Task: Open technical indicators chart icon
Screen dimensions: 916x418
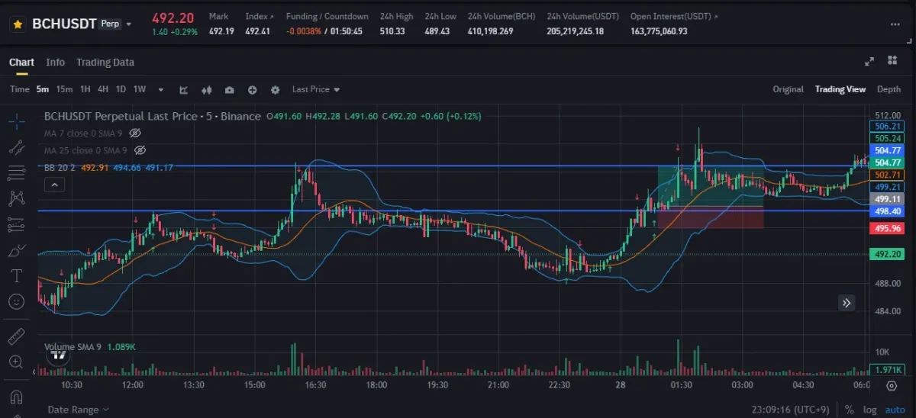Action: pos(184,89)
